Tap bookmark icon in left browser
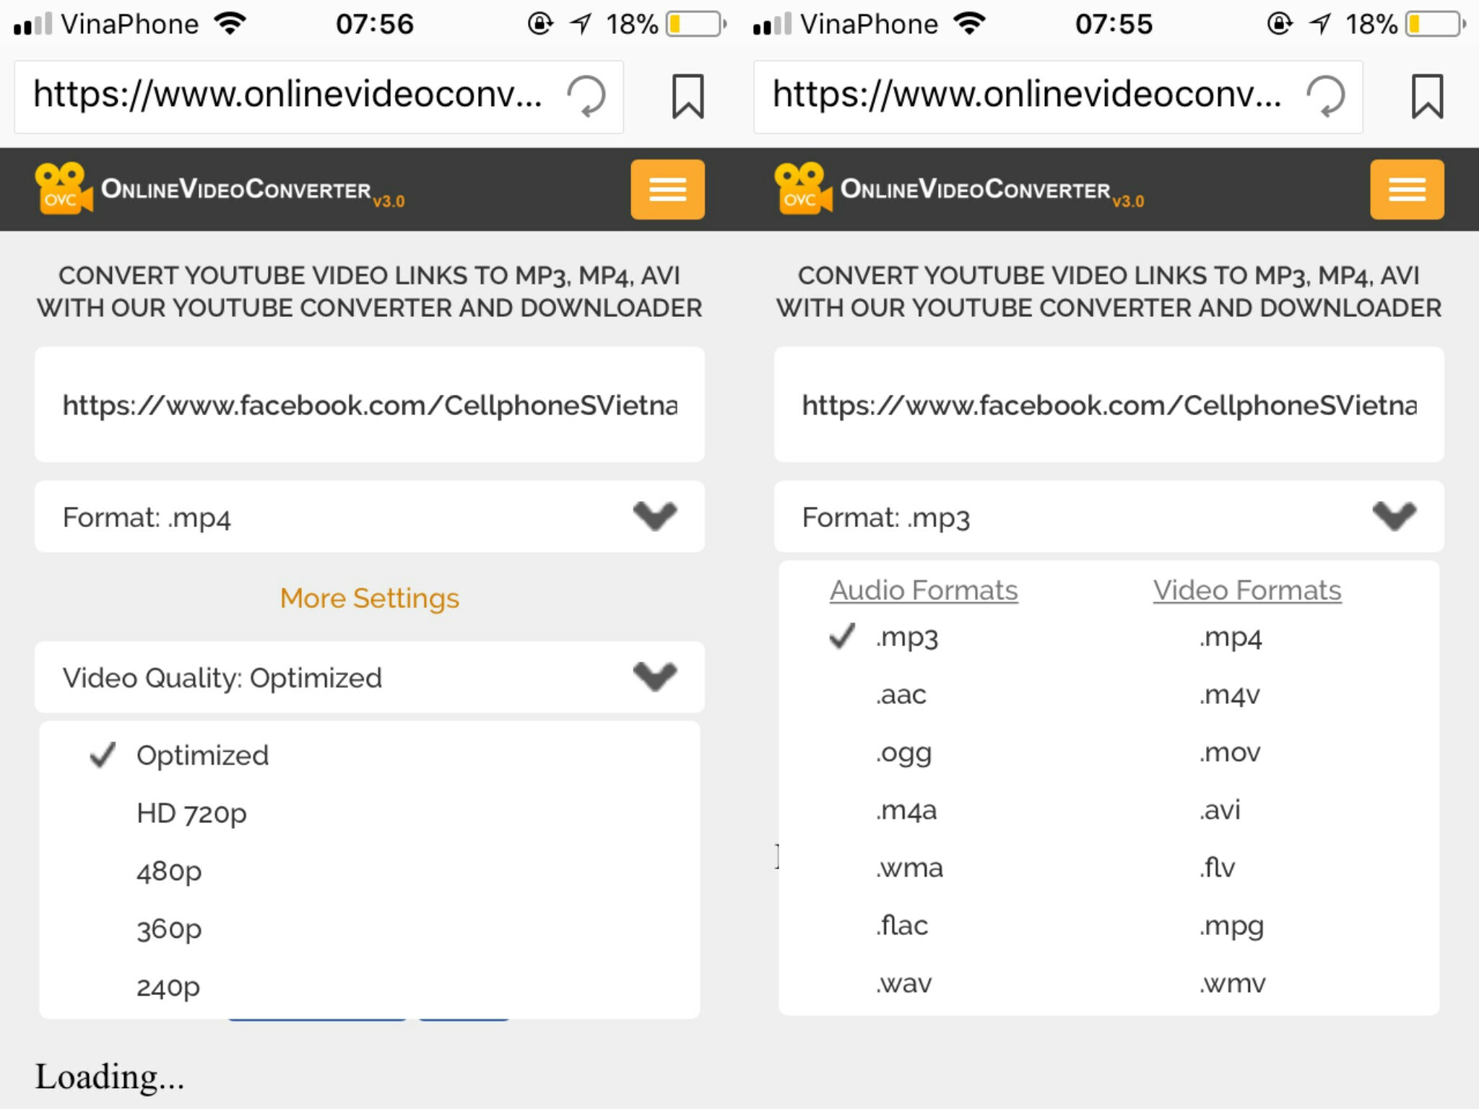Image resolution: width=1479 pixels, height=1109 pixels. click(688, 96)
